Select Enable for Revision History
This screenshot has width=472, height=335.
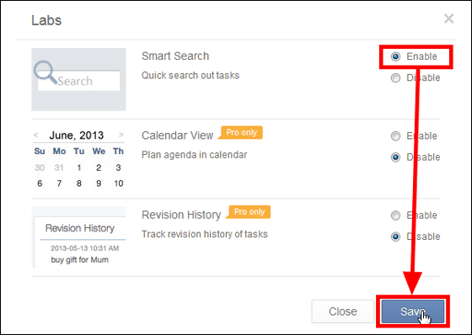tap(395, 215)
